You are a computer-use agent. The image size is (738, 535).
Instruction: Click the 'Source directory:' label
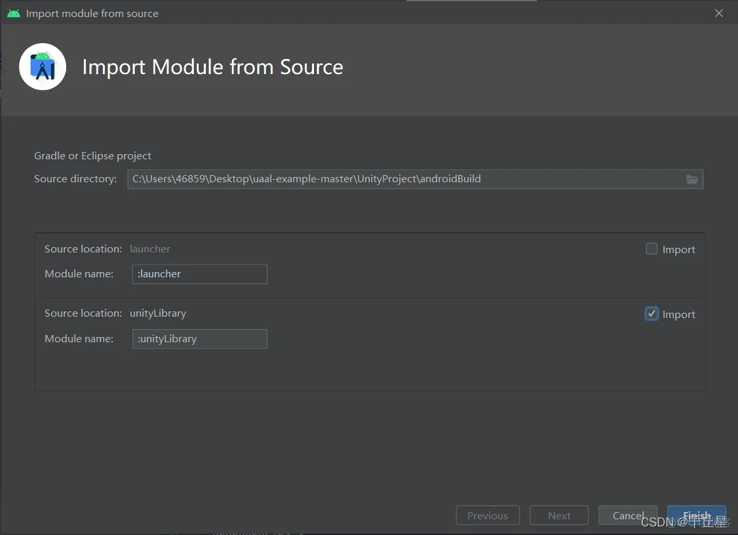coord(75,179)
